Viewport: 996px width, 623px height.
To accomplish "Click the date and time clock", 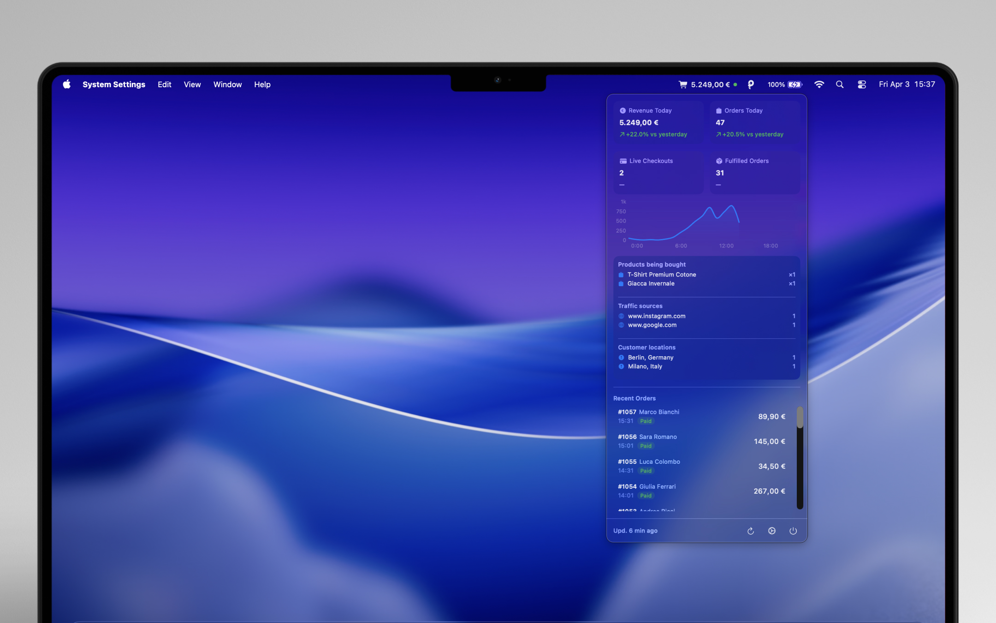I will click(907, 84).
